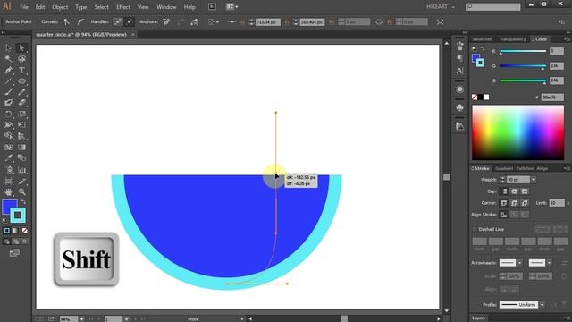Switch to the Gradient panel tab

[504, 168]
